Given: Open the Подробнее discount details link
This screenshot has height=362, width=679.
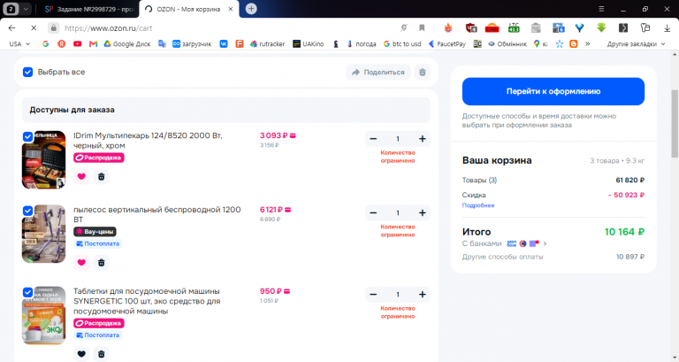Looking at the screenshot, I should pyautogui.click(x=478, y=205).
